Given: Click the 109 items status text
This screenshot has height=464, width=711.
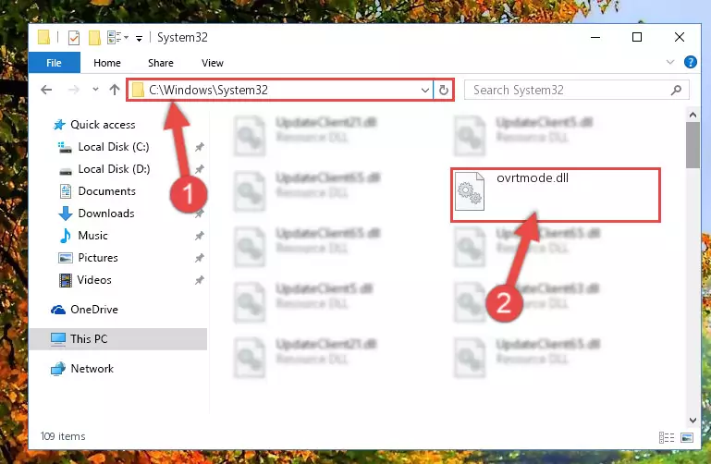Looking at the screenshot, I should coord(63,436).
